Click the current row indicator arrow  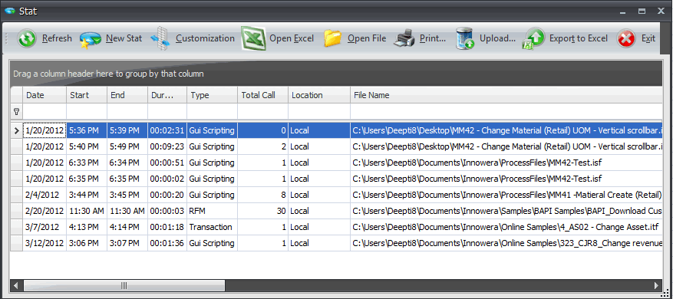(x=16, y=130)
